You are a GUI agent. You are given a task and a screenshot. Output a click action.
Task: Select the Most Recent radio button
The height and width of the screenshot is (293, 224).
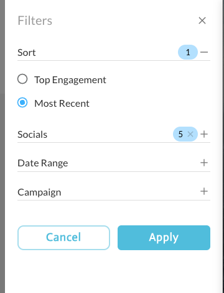tap(22, 102)
